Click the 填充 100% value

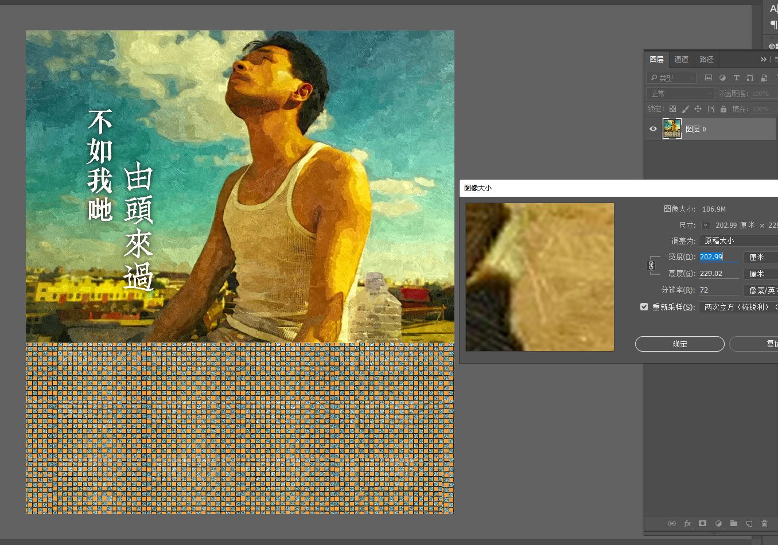point(761,109)
